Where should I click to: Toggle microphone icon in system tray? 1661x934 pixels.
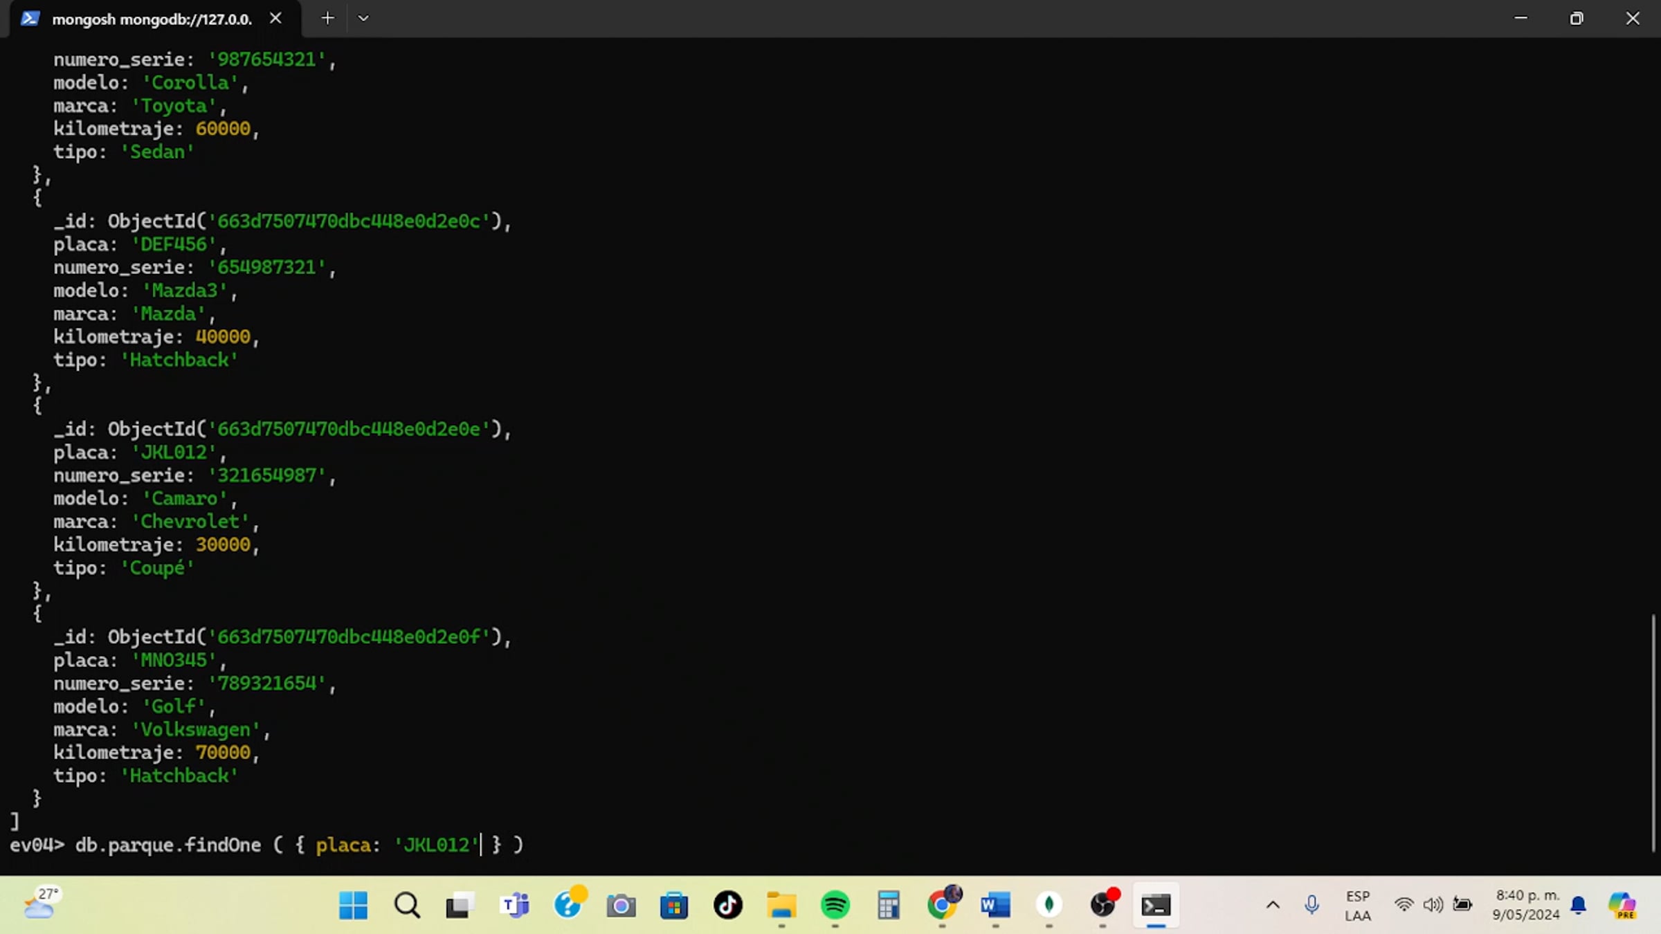(1311, 905)
